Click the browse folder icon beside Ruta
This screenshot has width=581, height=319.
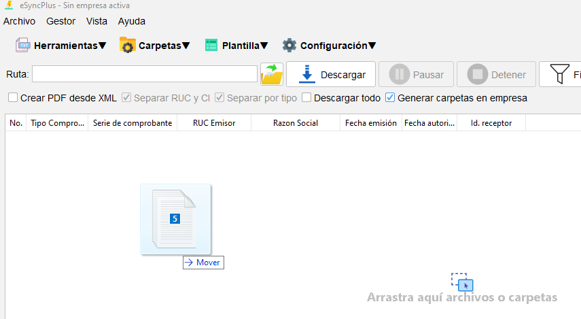[x=272, y=74]
